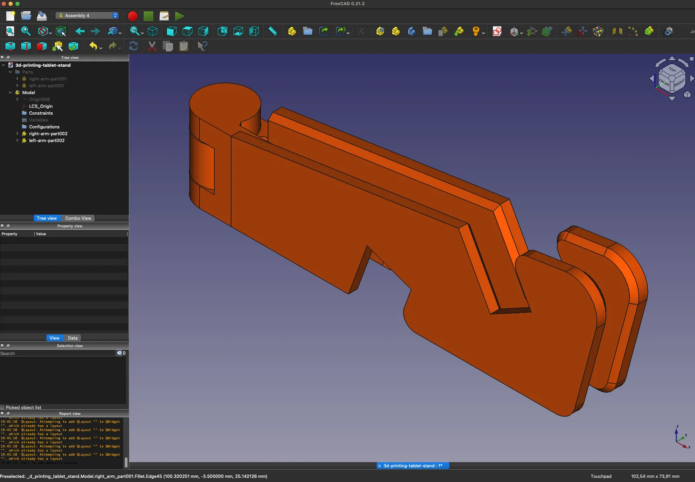Click the show/hide LCS eye icon

click(x=669, y=31)
